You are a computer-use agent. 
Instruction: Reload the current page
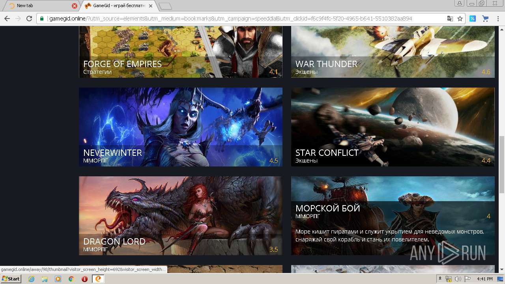point(29,19)
